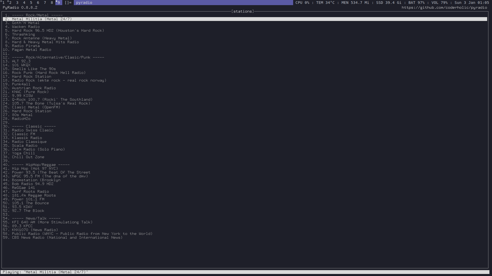The width and height of the screenshot is (492, 276).
Task: Click the Rock/Alternative/Clasic/Punk group header
Action: pos(58,57)
